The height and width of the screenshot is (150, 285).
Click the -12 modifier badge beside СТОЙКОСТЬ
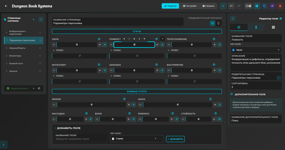(x=219, y=119)
